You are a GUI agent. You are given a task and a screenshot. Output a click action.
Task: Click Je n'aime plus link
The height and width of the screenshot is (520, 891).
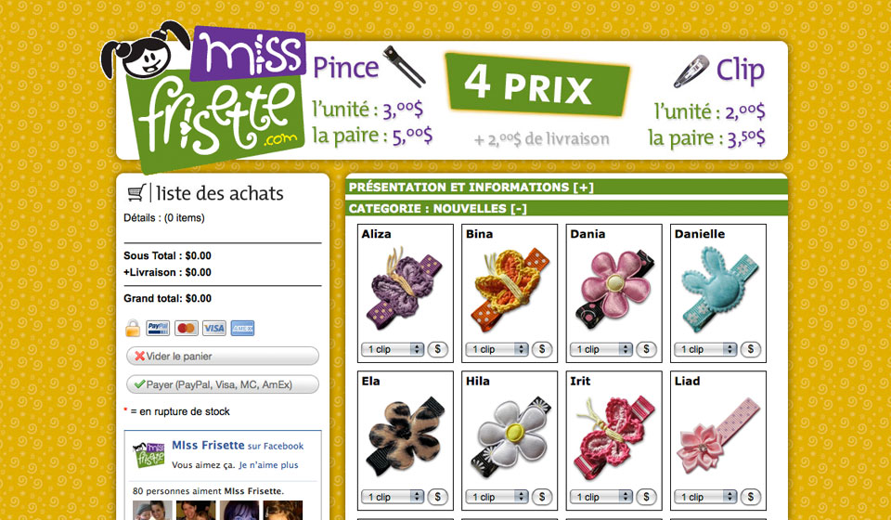268,465
